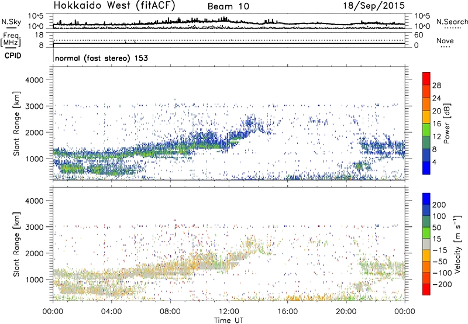Pick red Velocity segment below -200
This screenshot has width=468, height=324.
426,289
